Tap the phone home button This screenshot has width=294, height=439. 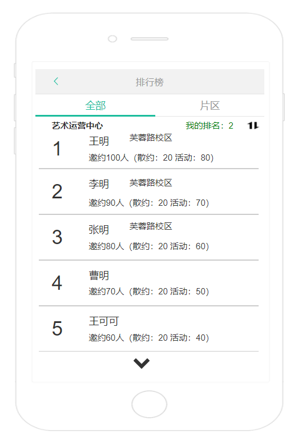coord(150,404)
